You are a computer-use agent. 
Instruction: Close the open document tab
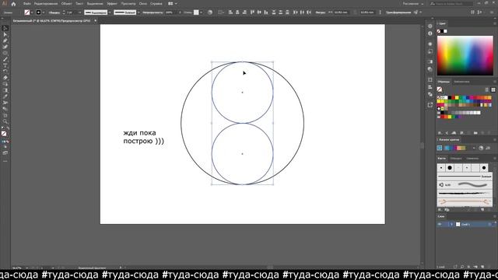(x=95, y=21)
